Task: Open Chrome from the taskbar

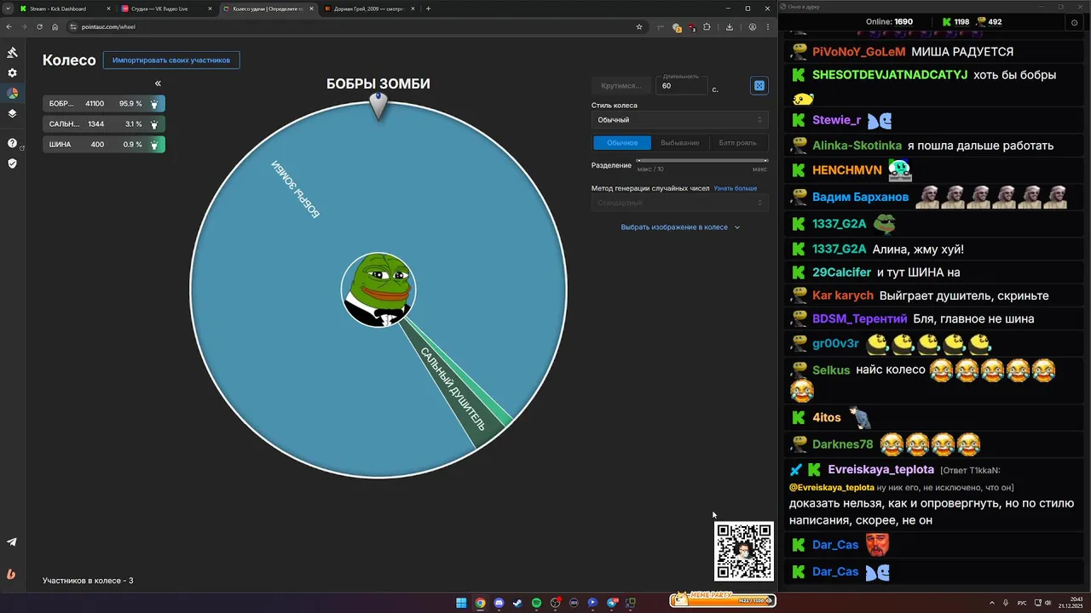Action: pyautogui.click(x=480, y=603)
